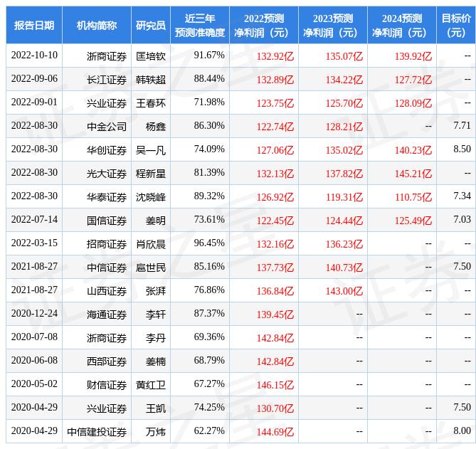Click the 144.69亿 forecast value
The image size is (476, 449).
click(x=275, y=432)
